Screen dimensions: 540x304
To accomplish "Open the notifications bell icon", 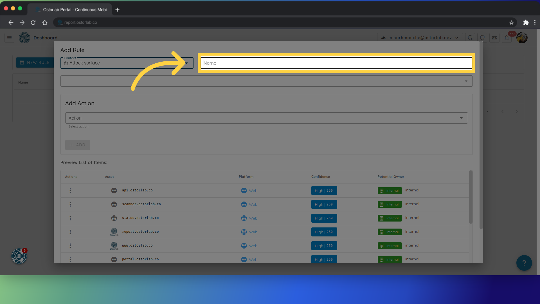I will pos(507,38).
